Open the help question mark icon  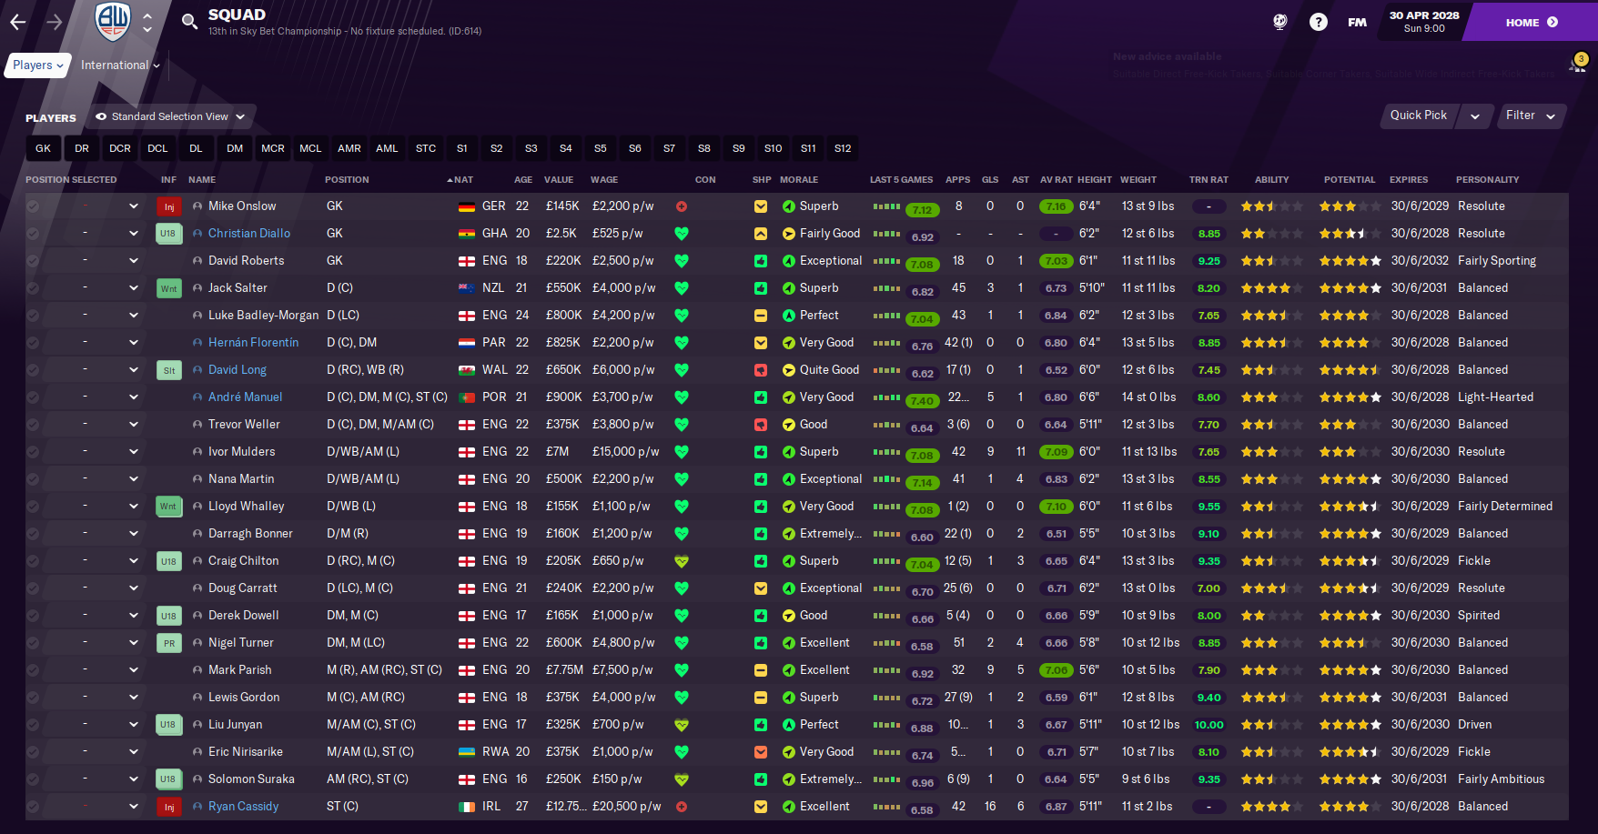(1318, 22)
